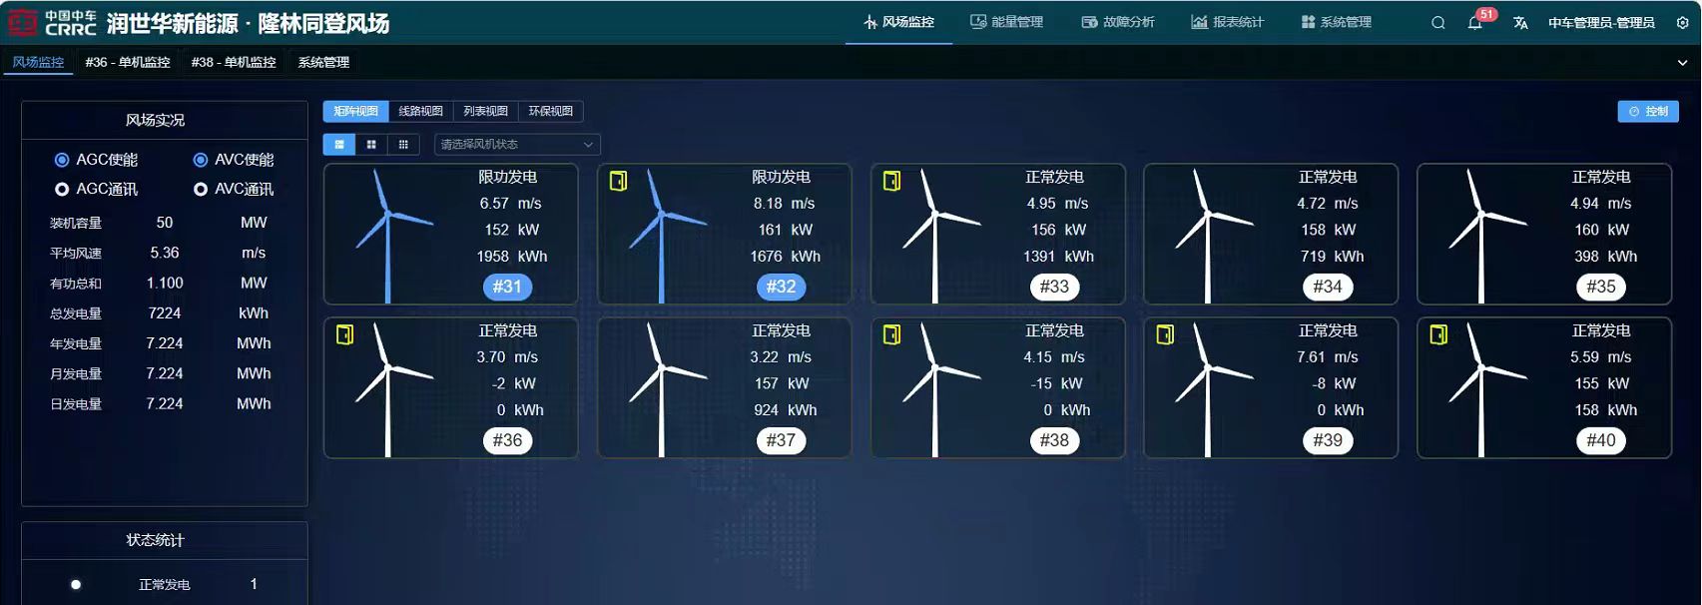Toggle the AGC使能 radio button

pyautogui.click(x=62, y=160)
